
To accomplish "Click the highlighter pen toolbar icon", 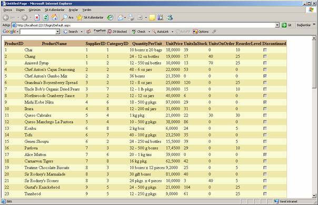I will coord(214,32).
